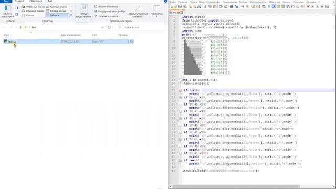Collapse the if block fold at line 32
The image size is (336, 189).
pyautogui.click(x=181, y=125)
